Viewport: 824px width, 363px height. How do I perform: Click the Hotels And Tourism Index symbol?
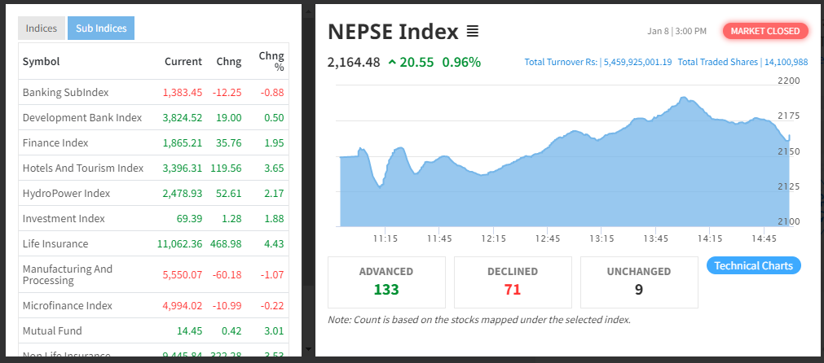82,168
